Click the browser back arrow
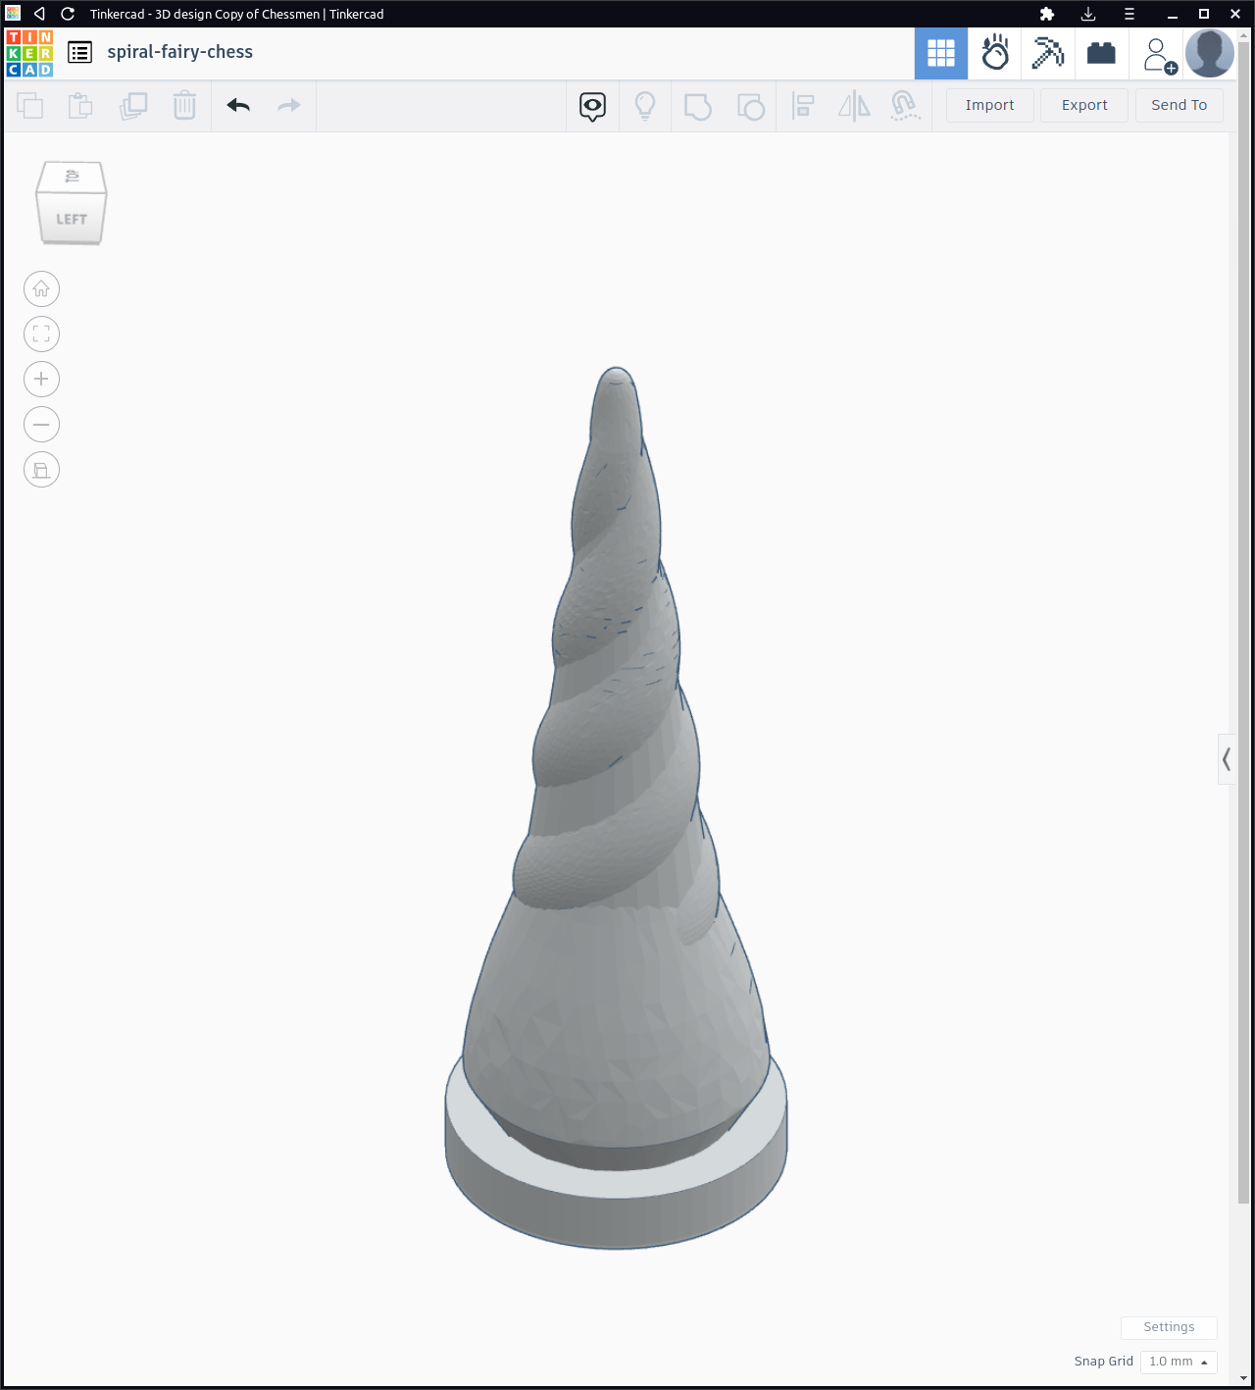 [39, 14]
